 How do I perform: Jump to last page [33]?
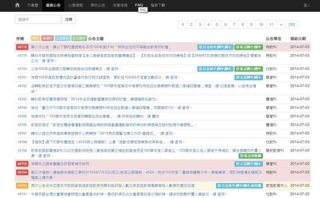pyautogui.click(x=292, y=25)
